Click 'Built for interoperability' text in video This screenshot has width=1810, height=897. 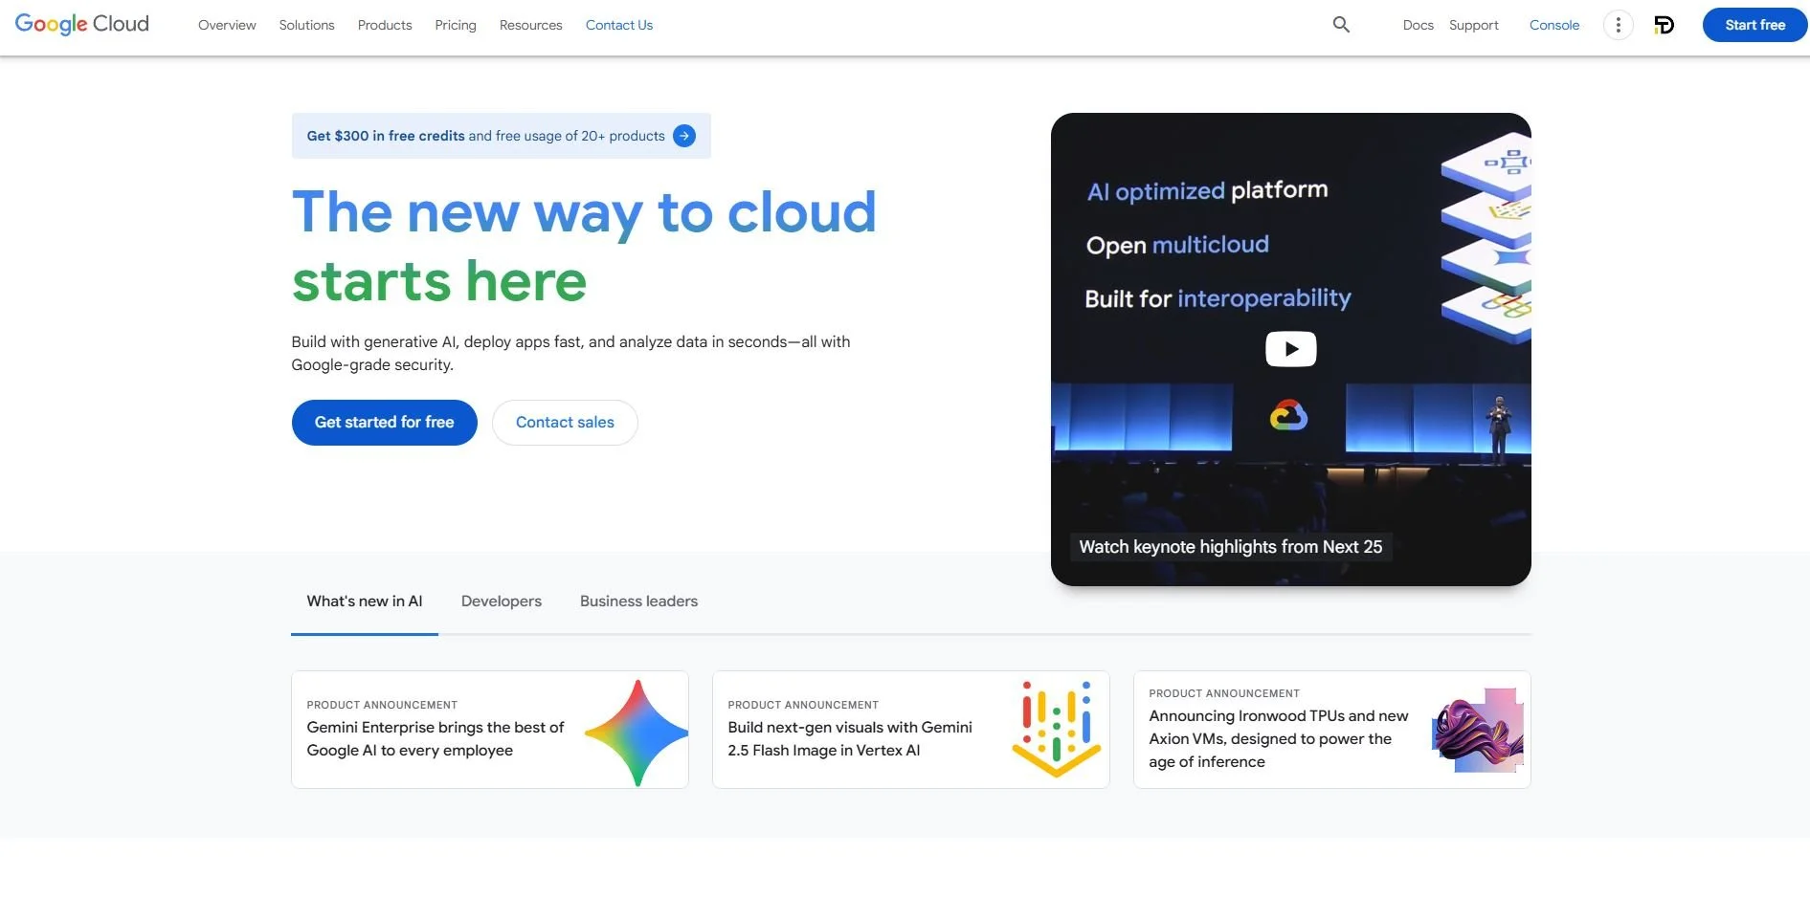click(x=1218, y=298)
